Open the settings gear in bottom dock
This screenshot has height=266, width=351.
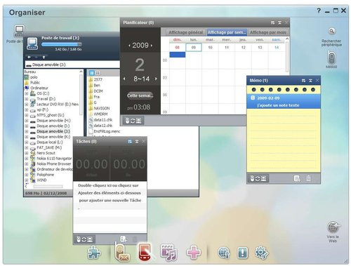tap(262, 253)
